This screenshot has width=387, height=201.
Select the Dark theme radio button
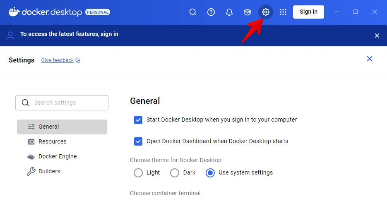pyautogui.click(x=175, y=172)
